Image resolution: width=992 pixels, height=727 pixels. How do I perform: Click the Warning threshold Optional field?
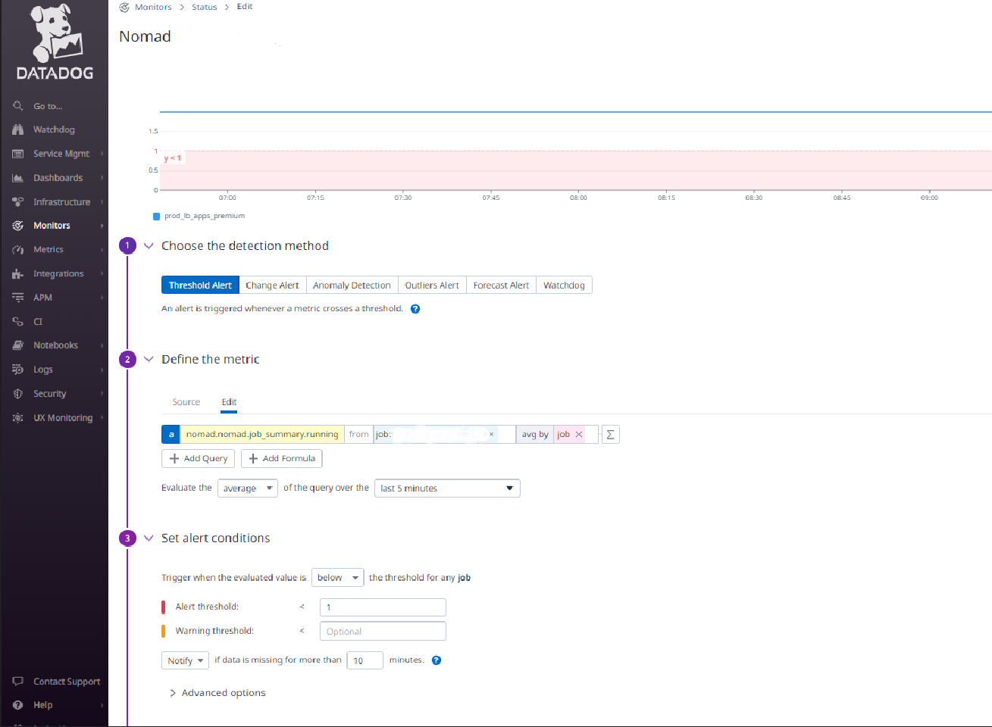coord(383,632)
